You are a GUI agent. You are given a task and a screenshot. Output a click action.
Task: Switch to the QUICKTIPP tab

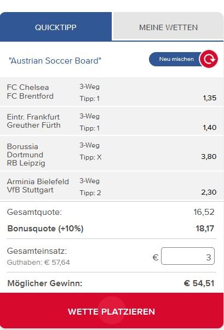tap(56, 27)
